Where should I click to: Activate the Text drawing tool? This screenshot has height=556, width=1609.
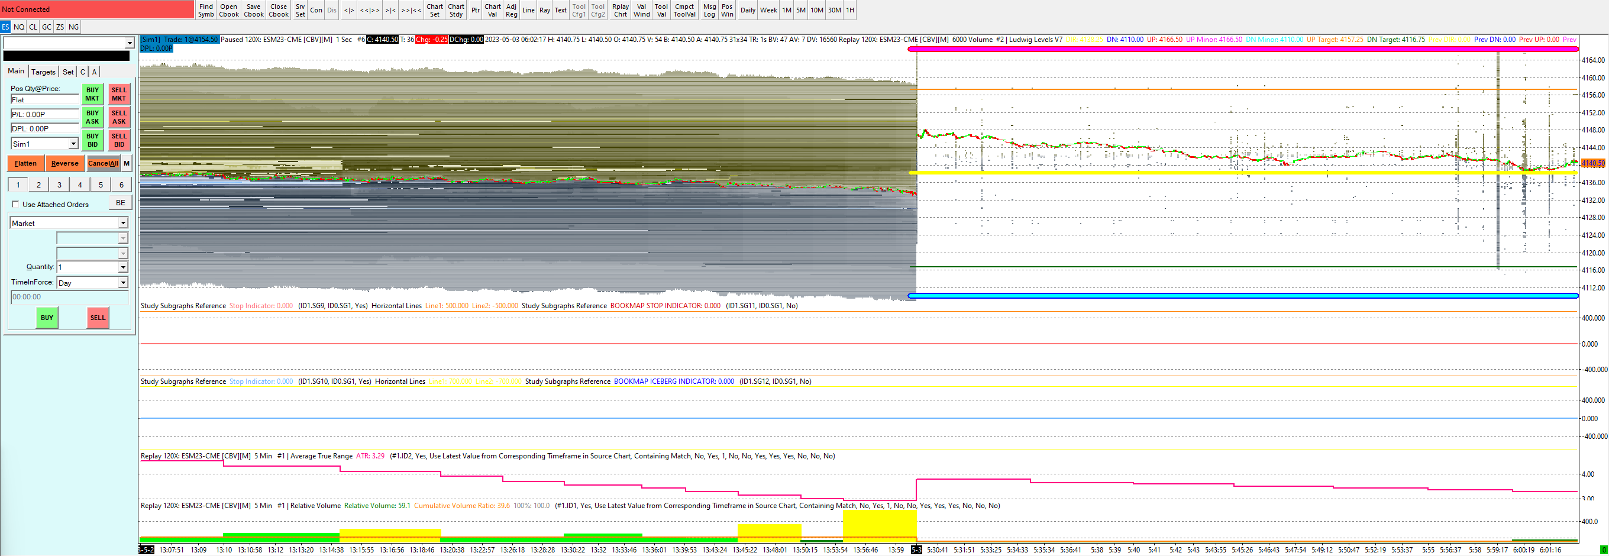560,10
